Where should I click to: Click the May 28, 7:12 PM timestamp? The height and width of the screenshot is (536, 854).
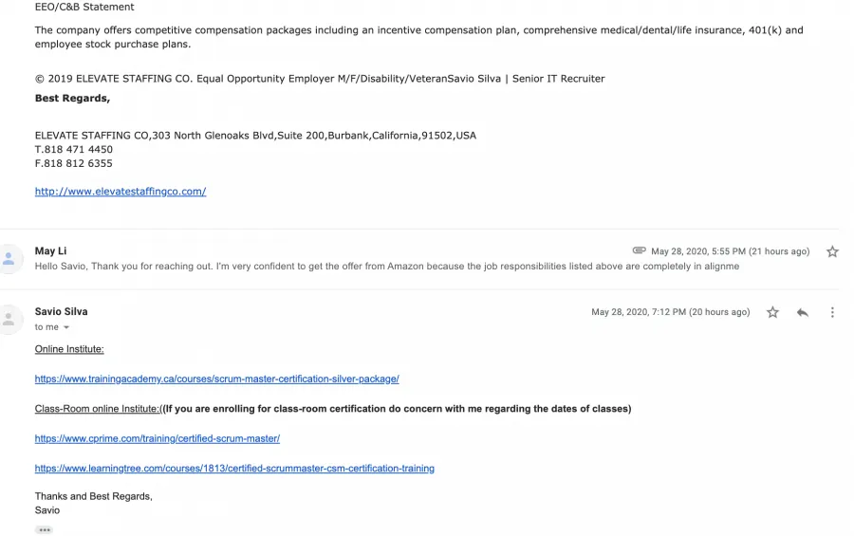click(671, 312)
